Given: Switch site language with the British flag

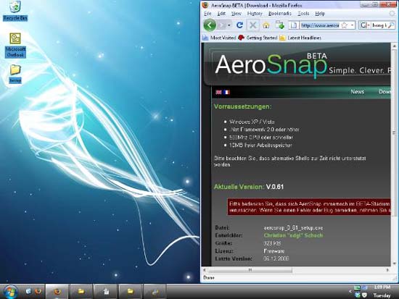Looking at the screenshot, I should pos(218,92).
